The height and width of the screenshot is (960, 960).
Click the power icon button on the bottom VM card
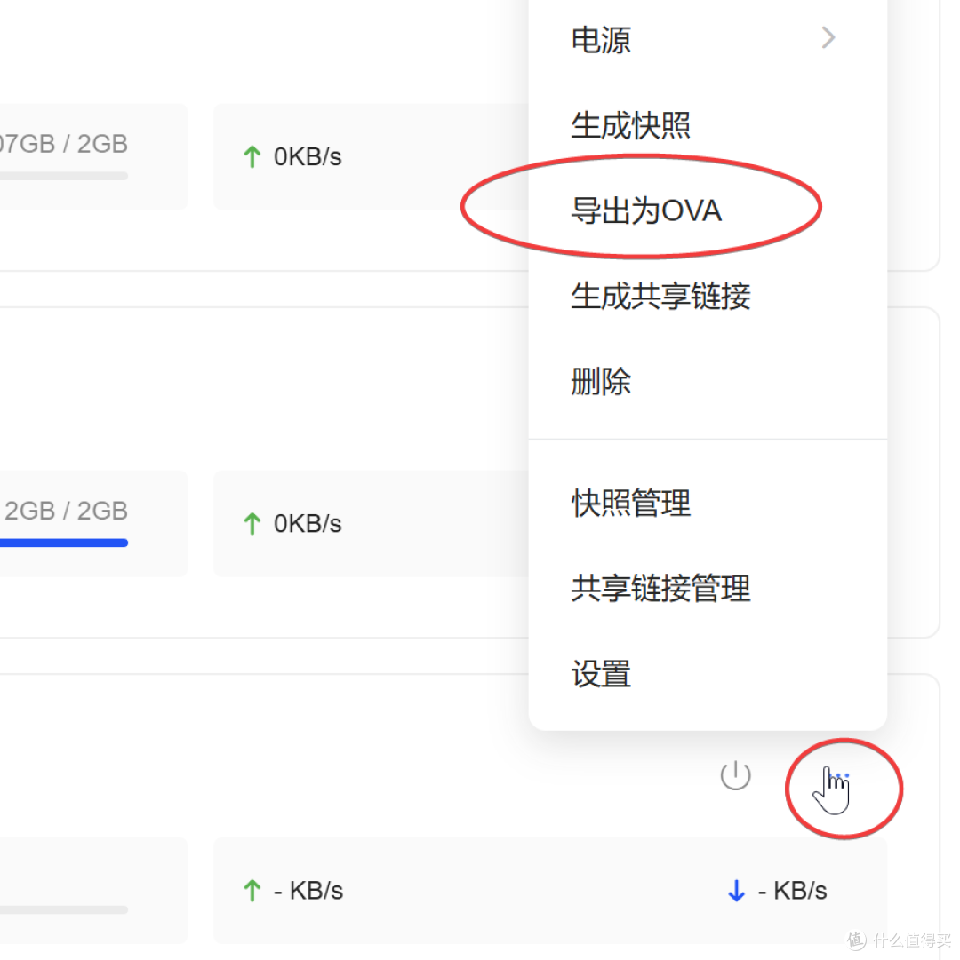[x=735, y=775]
